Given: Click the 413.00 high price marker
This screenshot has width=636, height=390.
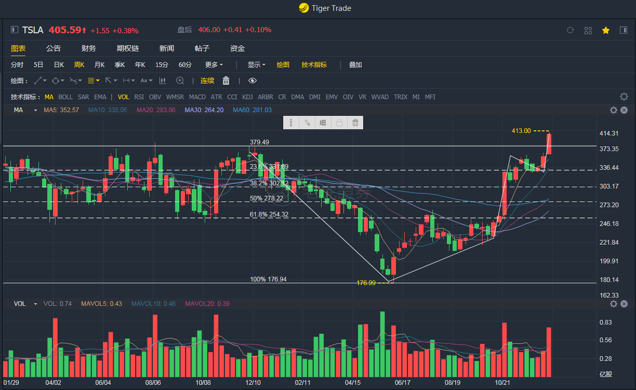Looking at the screenshot, I should [x=521, y=131].
